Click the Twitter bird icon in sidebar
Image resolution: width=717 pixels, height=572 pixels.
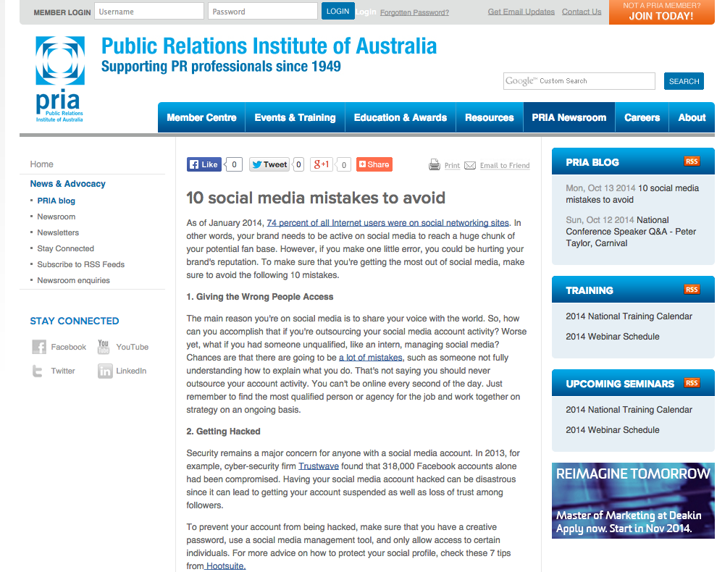click(x=38, y=371)
